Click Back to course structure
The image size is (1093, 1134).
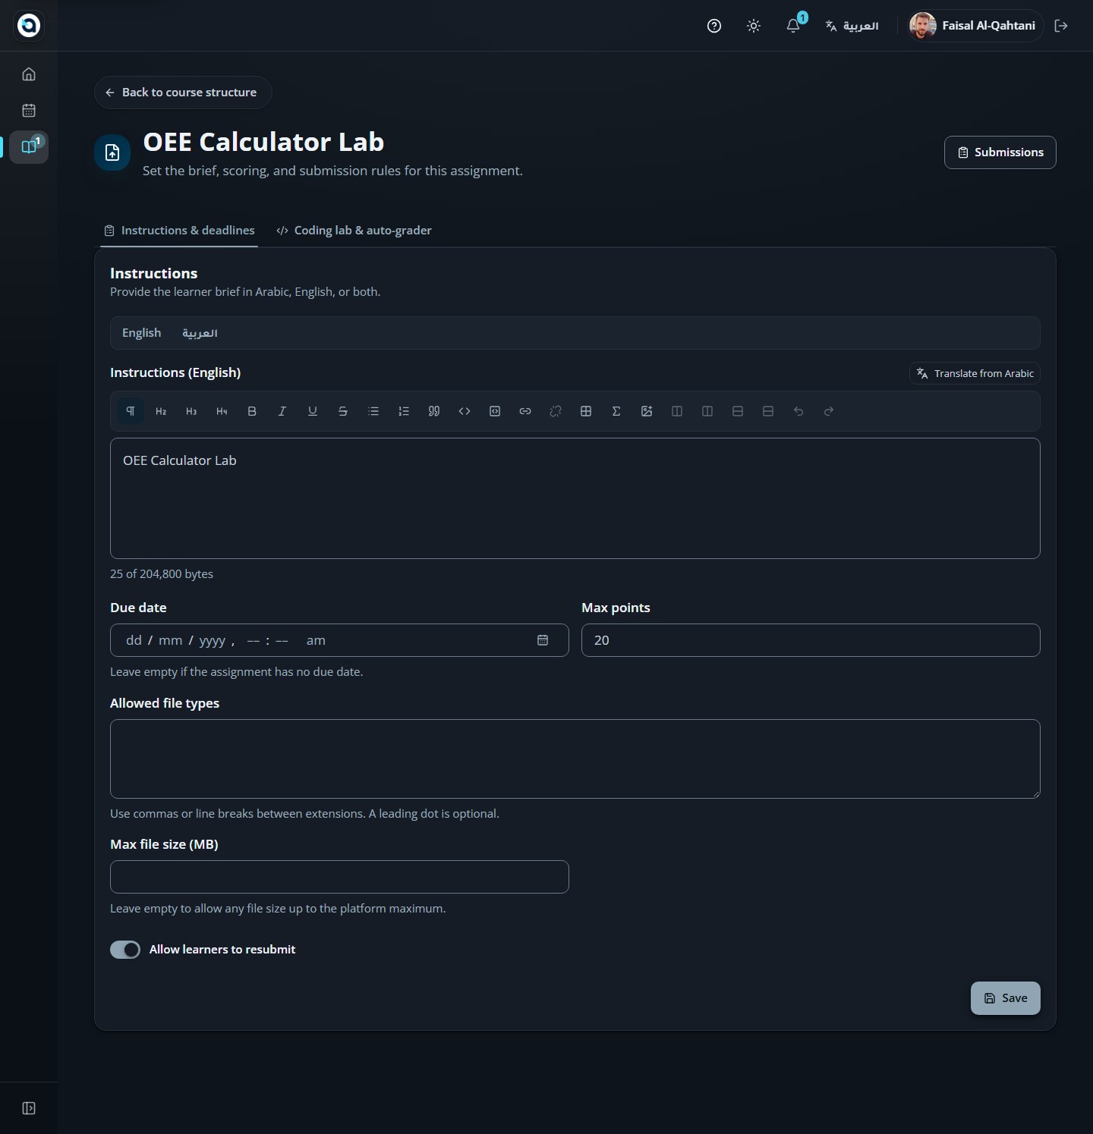(183, 93)
